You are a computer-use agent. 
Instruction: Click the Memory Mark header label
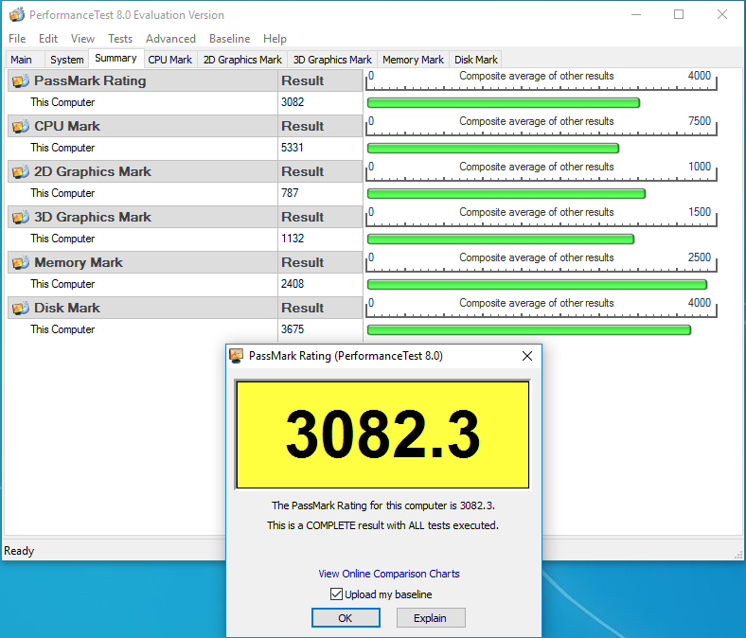[79, 262]
